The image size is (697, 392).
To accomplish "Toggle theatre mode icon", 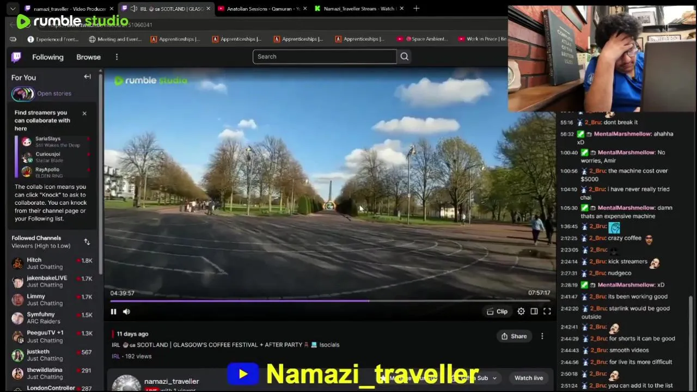I will [x=534, y=311].
